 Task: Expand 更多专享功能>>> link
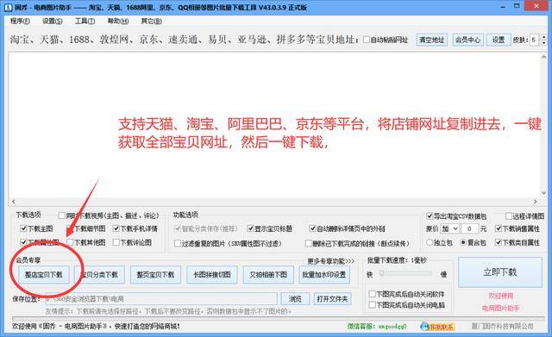pos(330,261)
